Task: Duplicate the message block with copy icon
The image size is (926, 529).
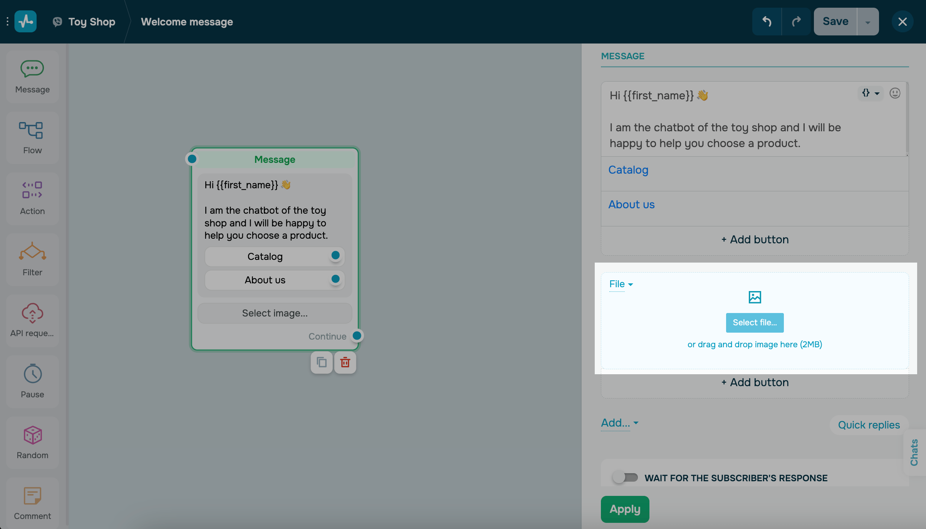Action: click(322, 362)
